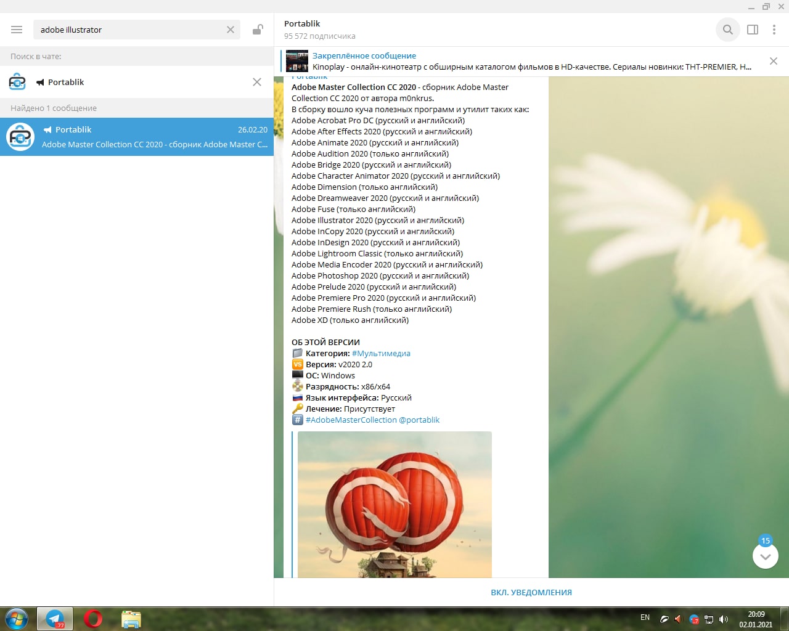The height and width of the screenshot is (631, 789).
Task: Click the 'Adobe Photoshop 2020' line in message
Action: 380,276
